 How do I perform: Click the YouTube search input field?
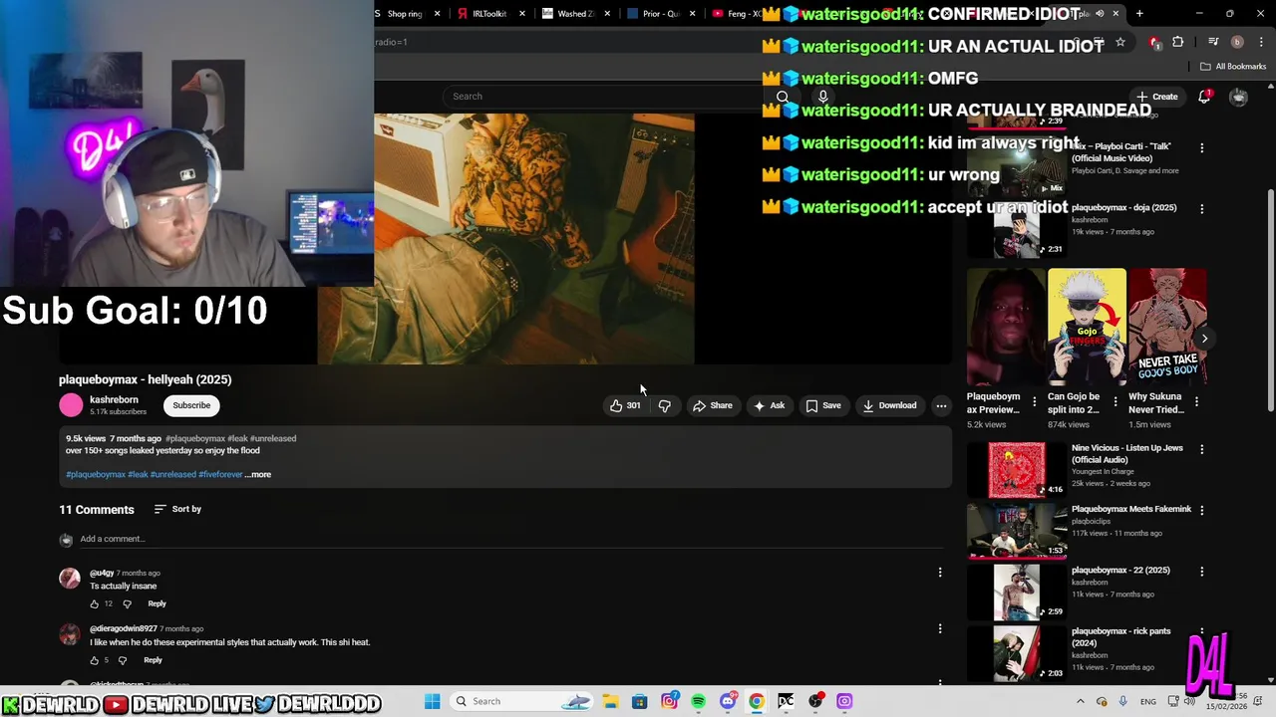(605, 97)
